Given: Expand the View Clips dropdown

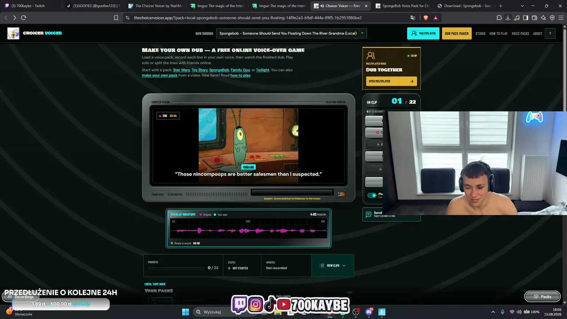Looking at the screenshot, I should (333, 265).
